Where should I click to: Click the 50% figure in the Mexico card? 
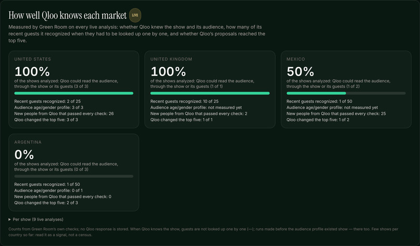[x=300, y=71]
